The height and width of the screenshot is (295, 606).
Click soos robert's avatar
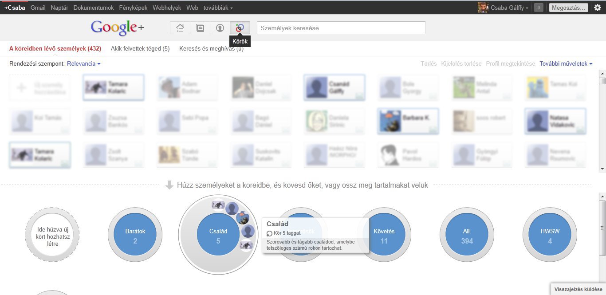pos(464,121)
